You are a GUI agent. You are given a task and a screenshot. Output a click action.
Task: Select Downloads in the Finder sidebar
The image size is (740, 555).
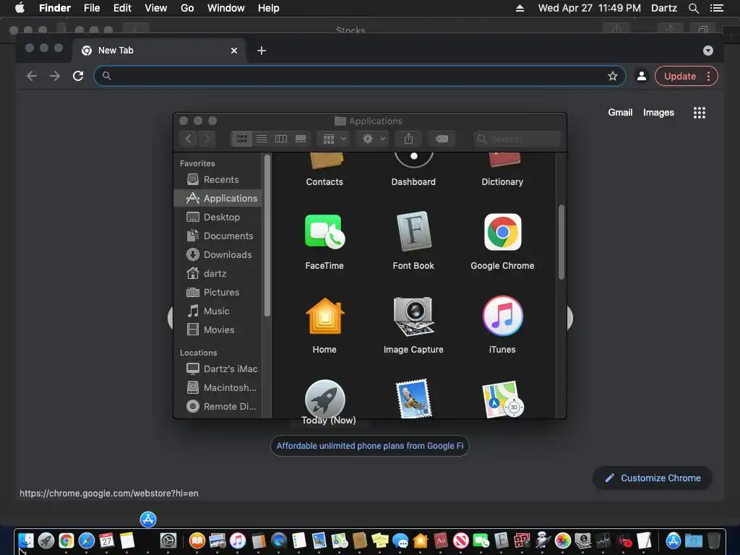218,255
